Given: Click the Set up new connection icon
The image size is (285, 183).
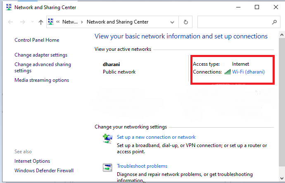Looking at the screenshot, I should click(x=107, y=138).
